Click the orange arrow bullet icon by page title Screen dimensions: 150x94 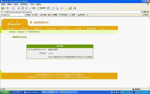tap(31, 22)
